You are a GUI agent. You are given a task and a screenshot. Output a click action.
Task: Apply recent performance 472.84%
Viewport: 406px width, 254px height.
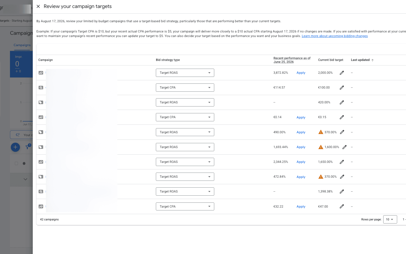[301, 177]
